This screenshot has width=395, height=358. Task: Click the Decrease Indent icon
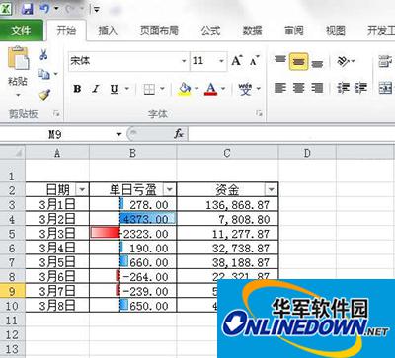tap(343, 88)
